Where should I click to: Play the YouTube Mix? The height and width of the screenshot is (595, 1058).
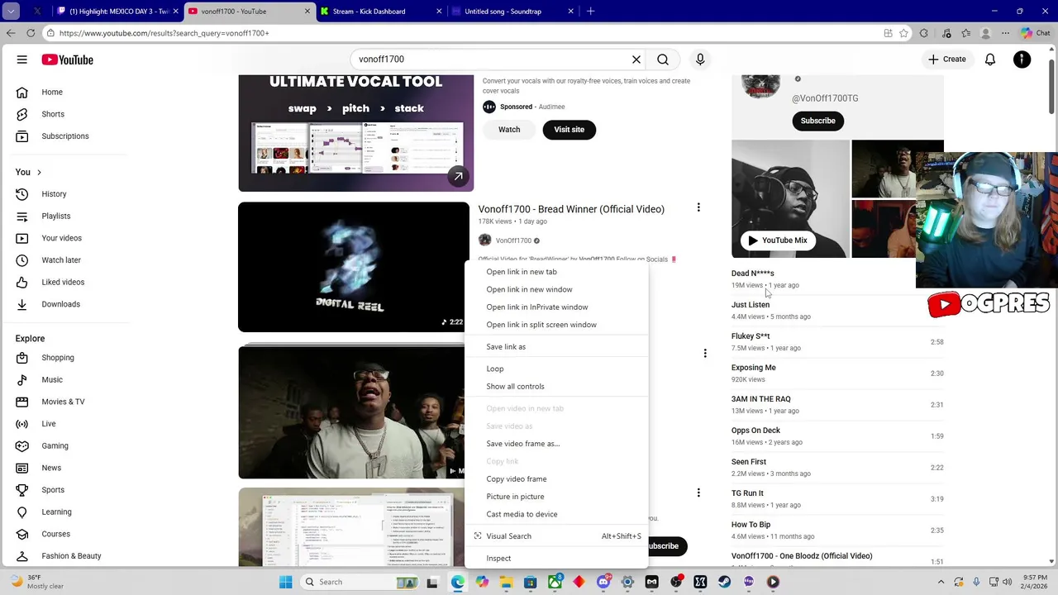coord(777,240)
